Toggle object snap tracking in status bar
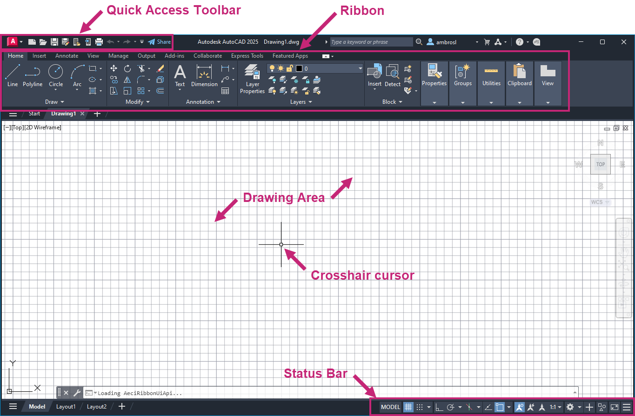The image size is (635, 416). click(488, 407)
